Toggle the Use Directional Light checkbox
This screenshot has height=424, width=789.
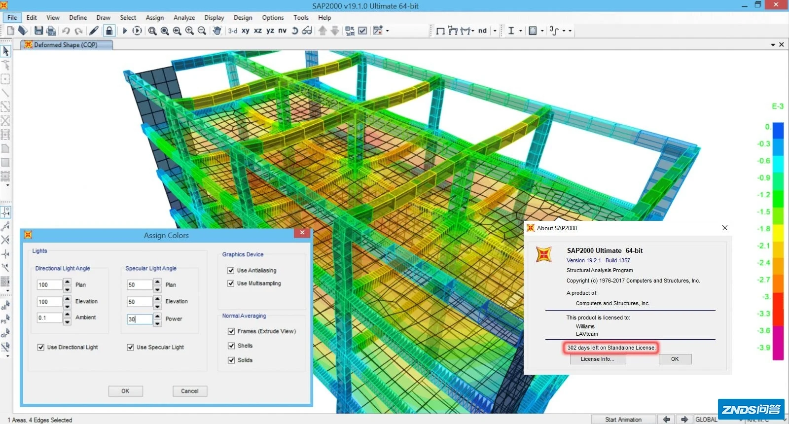41,347
